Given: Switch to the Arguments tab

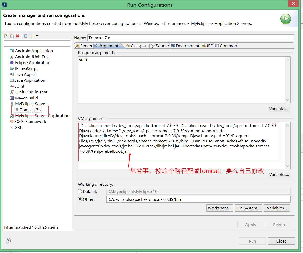Looking at the screenshot, I should (x=107, y=46).
